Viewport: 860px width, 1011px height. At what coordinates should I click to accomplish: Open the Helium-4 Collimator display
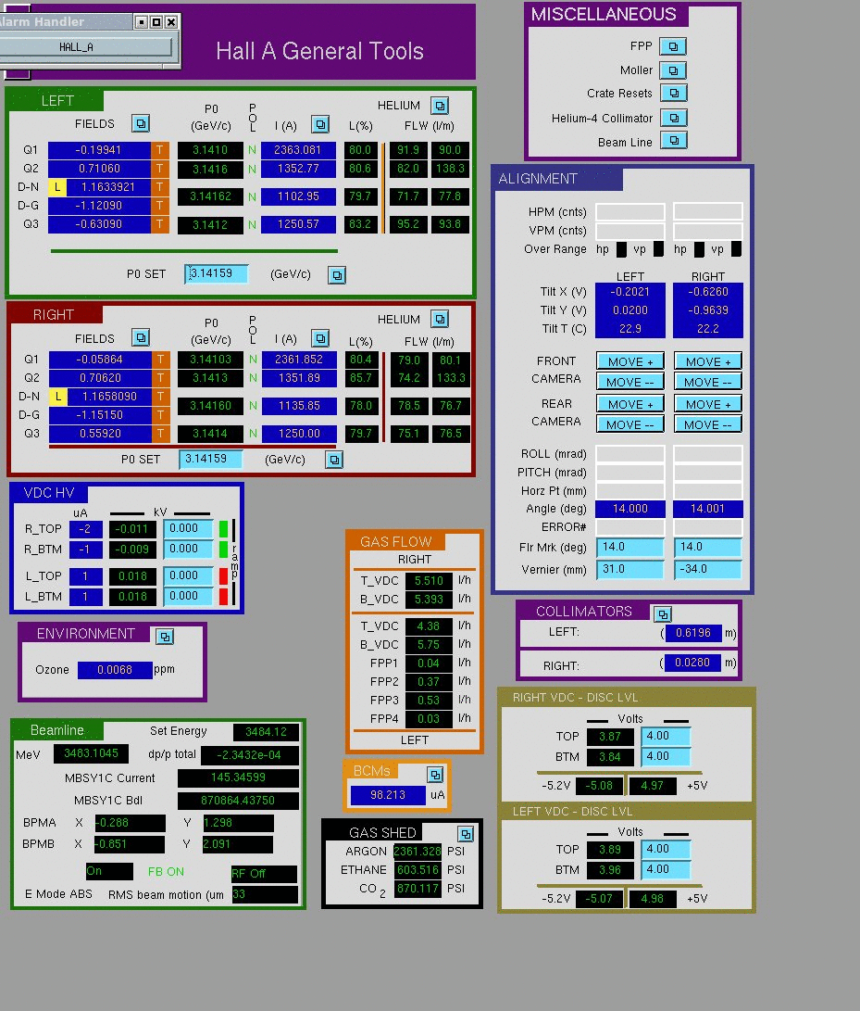point(674,118)
